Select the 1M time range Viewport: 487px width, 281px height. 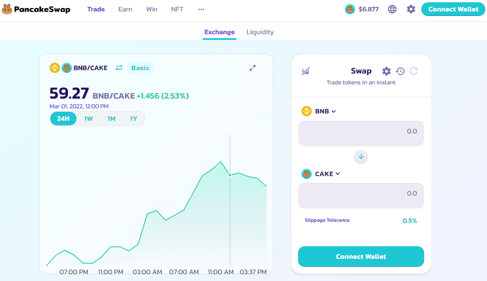pos(111,119)
